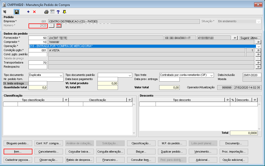Screen dimensions: 265x166
Task: Click Bloqueio pedido... button
Action: pyautogui.click(x=18, y=143)
